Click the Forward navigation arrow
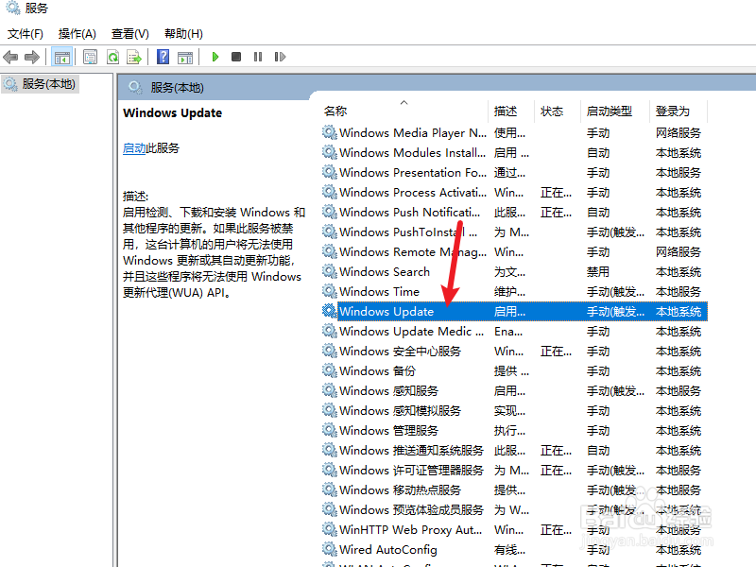The height and width of the screenshot is (567, 756). click(31, 57)
